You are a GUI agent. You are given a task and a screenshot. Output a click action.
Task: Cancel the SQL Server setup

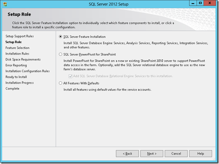176,153
